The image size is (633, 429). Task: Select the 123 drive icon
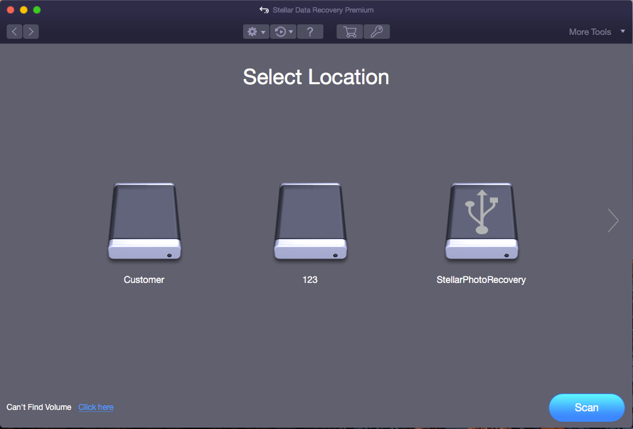click(310, 221)
